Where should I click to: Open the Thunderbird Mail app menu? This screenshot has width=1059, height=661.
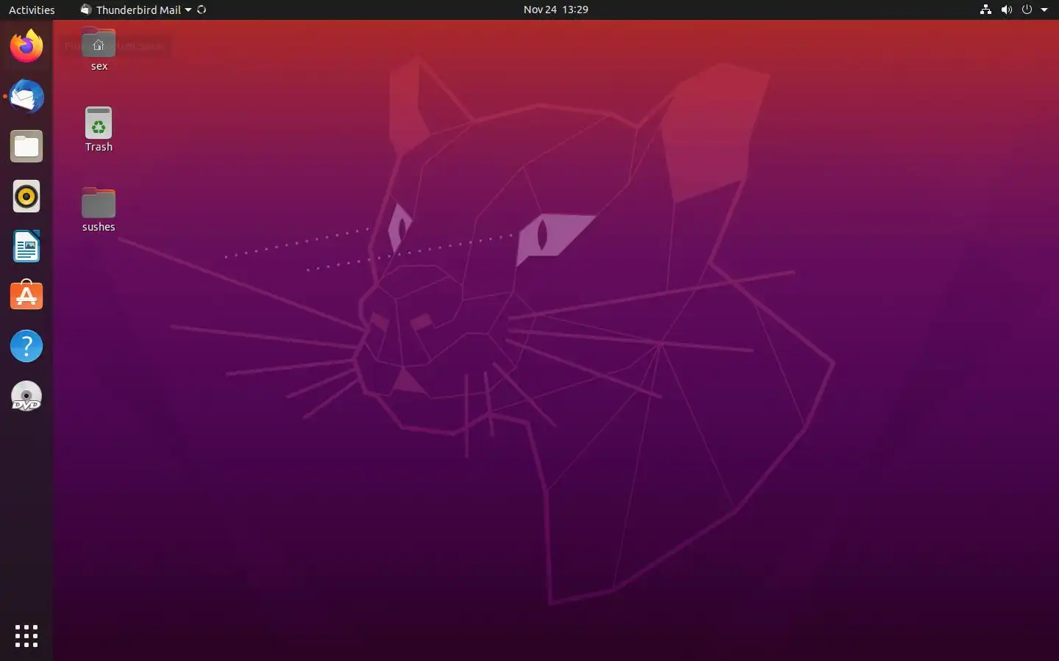(135, 10)
